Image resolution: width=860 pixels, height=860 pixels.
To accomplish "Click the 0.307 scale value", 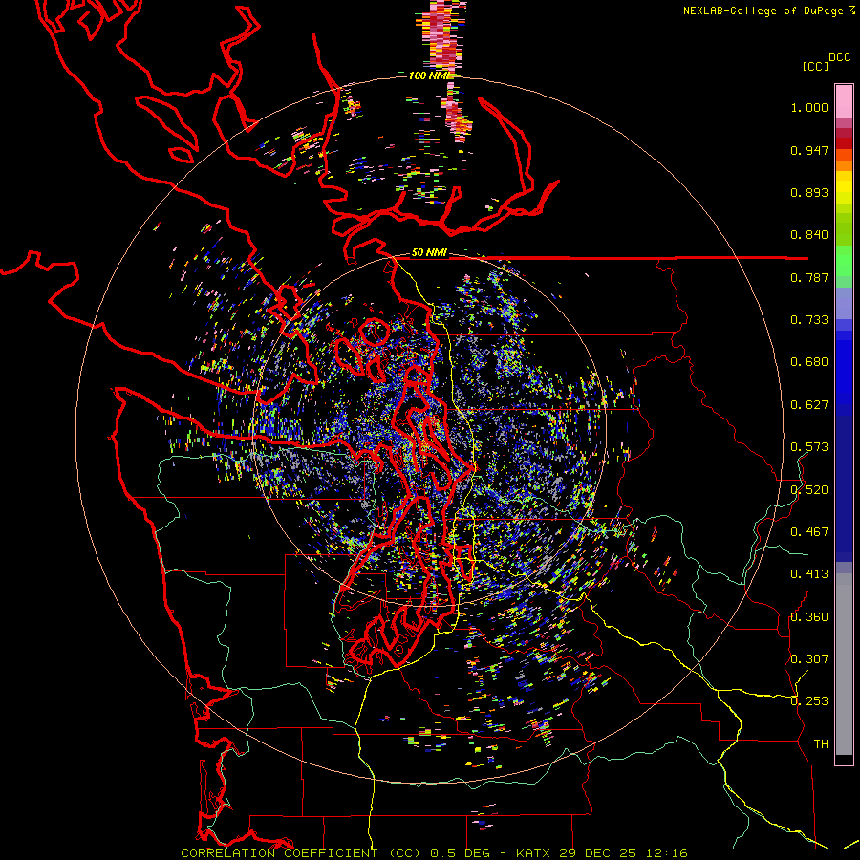I will point(809,658).
